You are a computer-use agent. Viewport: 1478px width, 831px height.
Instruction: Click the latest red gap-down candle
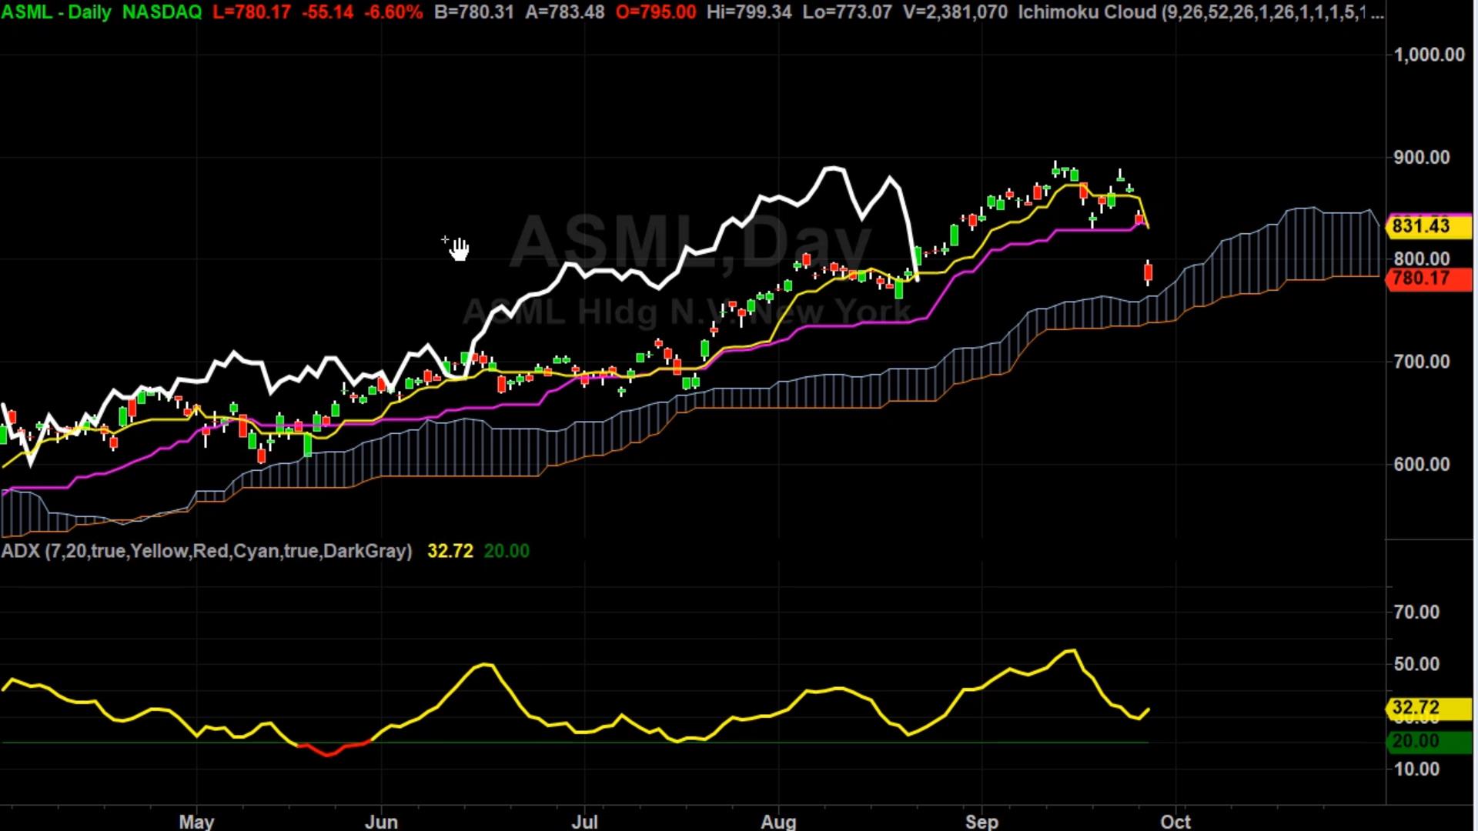(x=1149, y=272)
